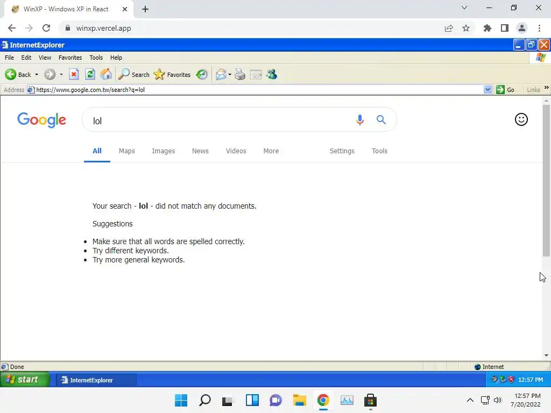This screenshot has width=551, height=413.
Task: Open Chrome three-dot menu
Action: 539,28
